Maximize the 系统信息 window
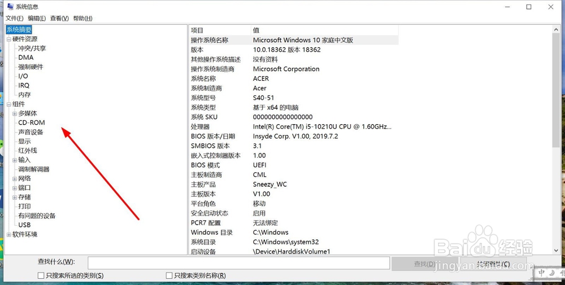The image size is (565, 285). [529, 7]
